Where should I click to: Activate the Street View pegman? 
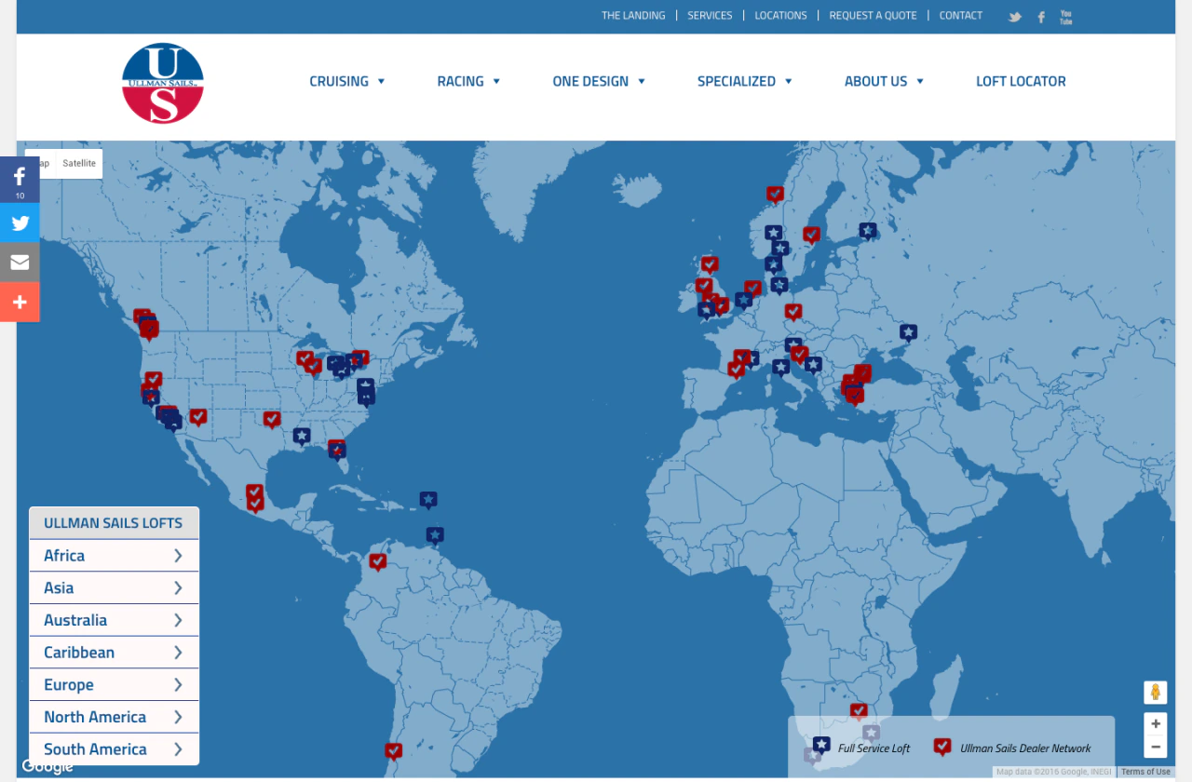click(1156, 693)
